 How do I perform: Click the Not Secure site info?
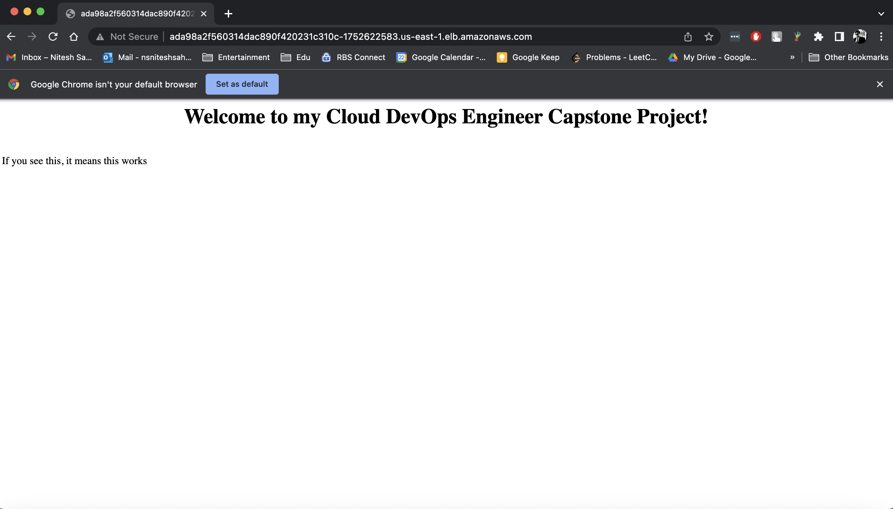(128, 37)
